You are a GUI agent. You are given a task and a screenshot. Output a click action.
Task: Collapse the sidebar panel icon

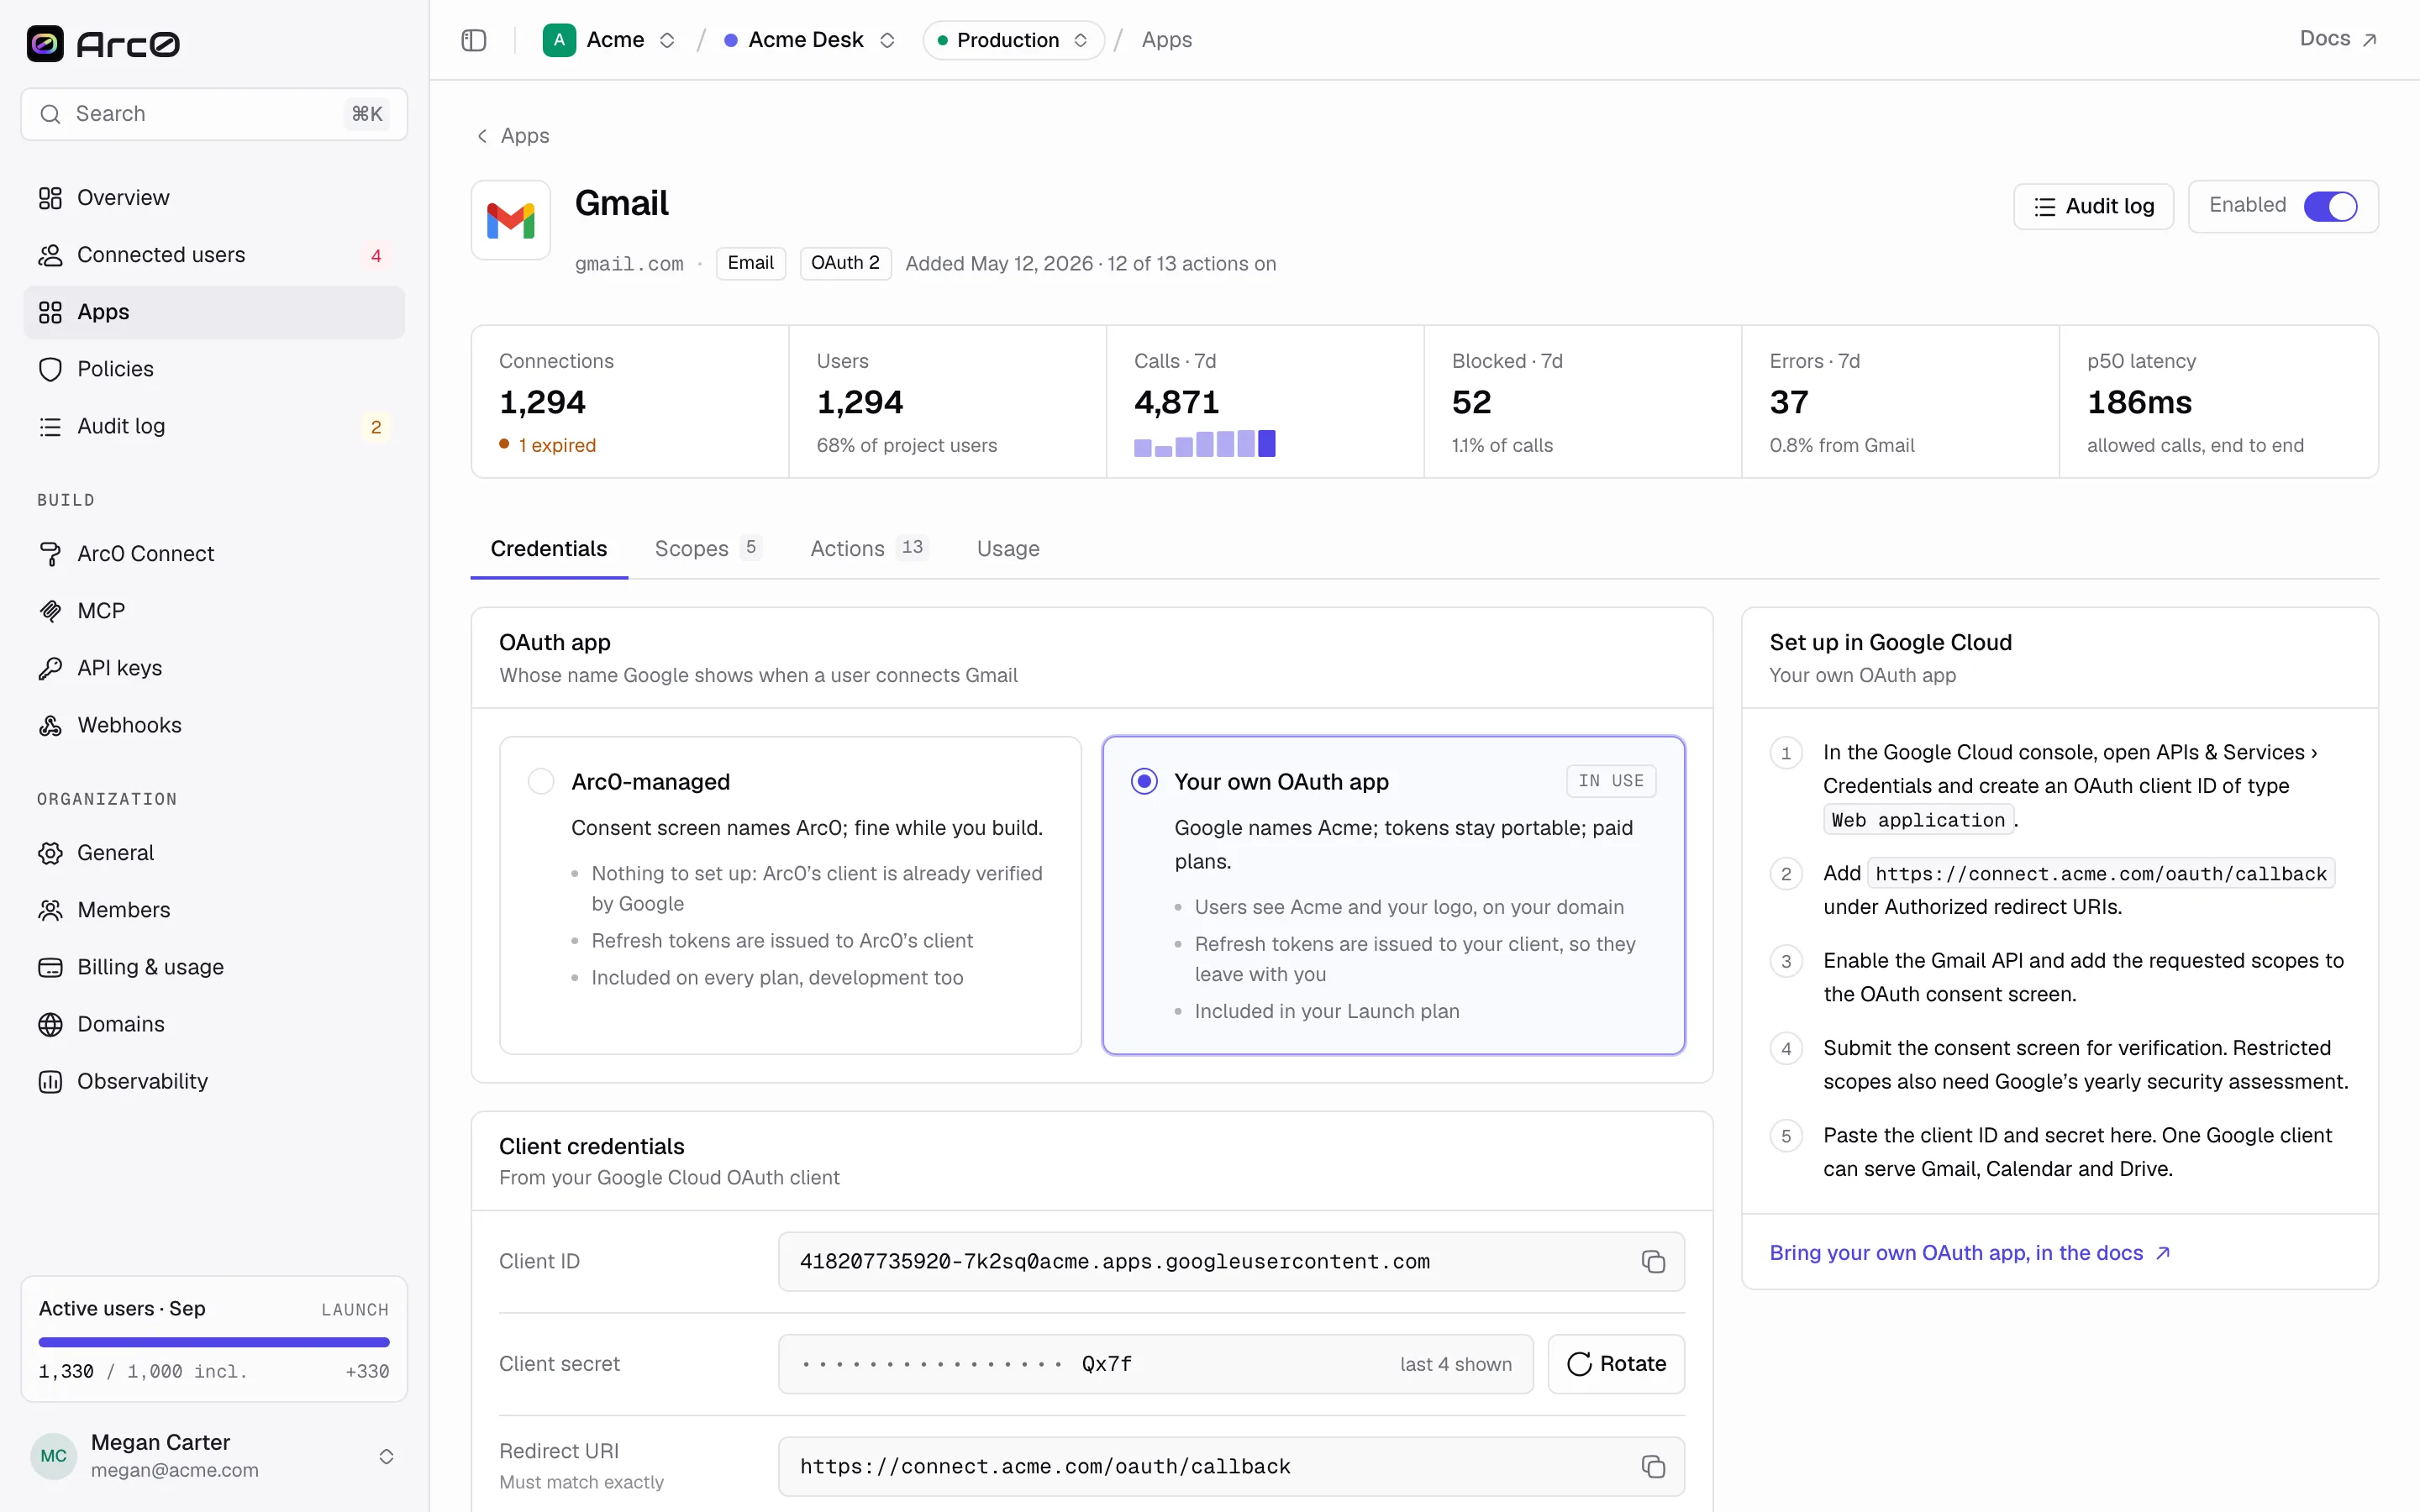[474, 40]
